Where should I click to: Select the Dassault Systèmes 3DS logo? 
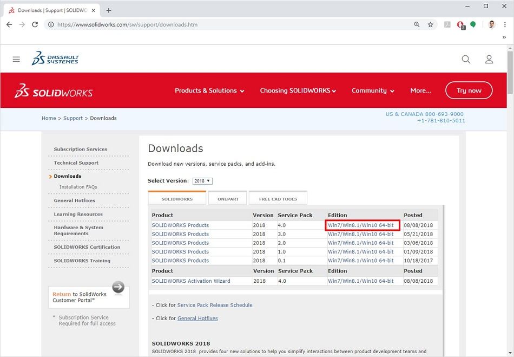tap(56, 59)
